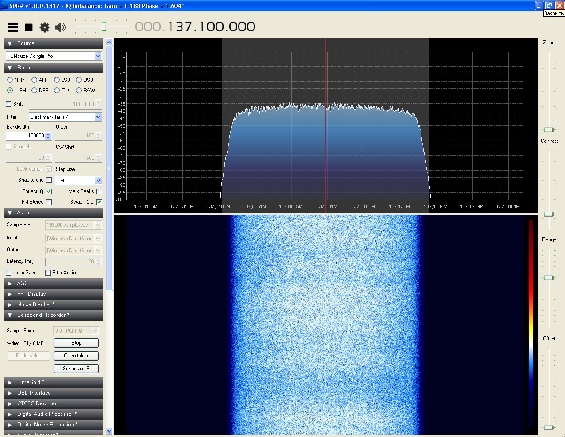Mute audio with the speaker icon
Viewport: 565px width, 437px height.
pyautogui.click(x=60, y=27)
